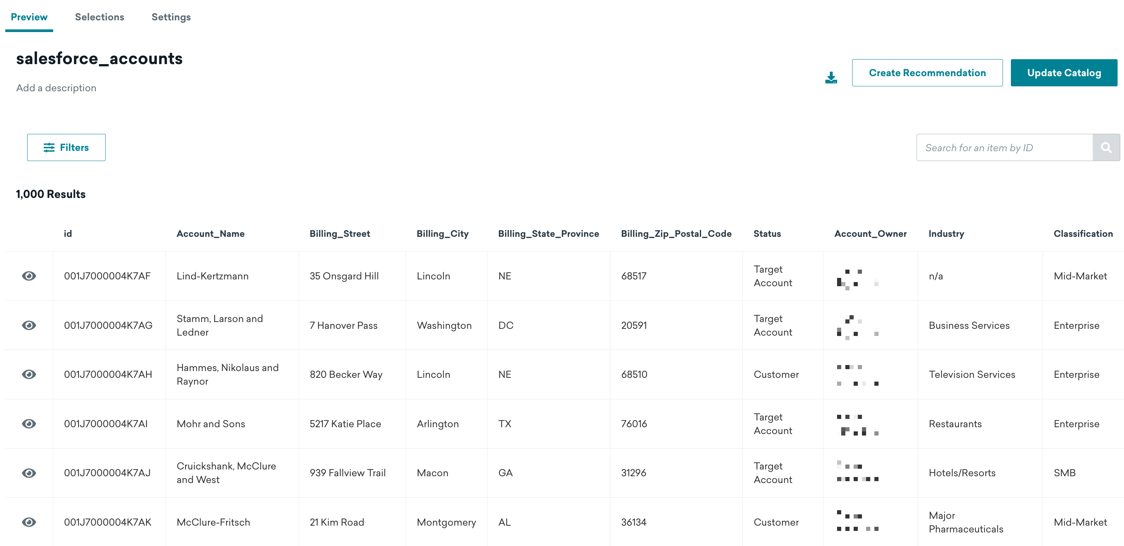Click the Update Catalog button
The image size is (1124, 546).
(x=1064, y=72)
